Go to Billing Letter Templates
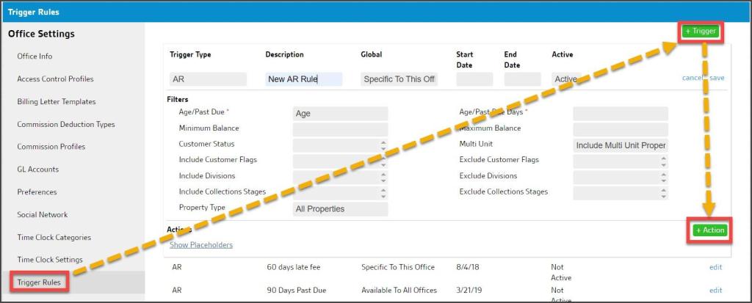Screen dimensions: 752x303 [x=56, y=102]
